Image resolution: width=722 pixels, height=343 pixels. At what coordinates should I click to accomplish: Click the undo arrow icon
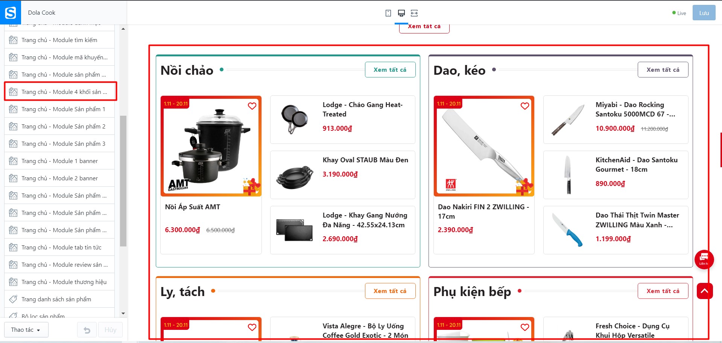coord(87,330)
